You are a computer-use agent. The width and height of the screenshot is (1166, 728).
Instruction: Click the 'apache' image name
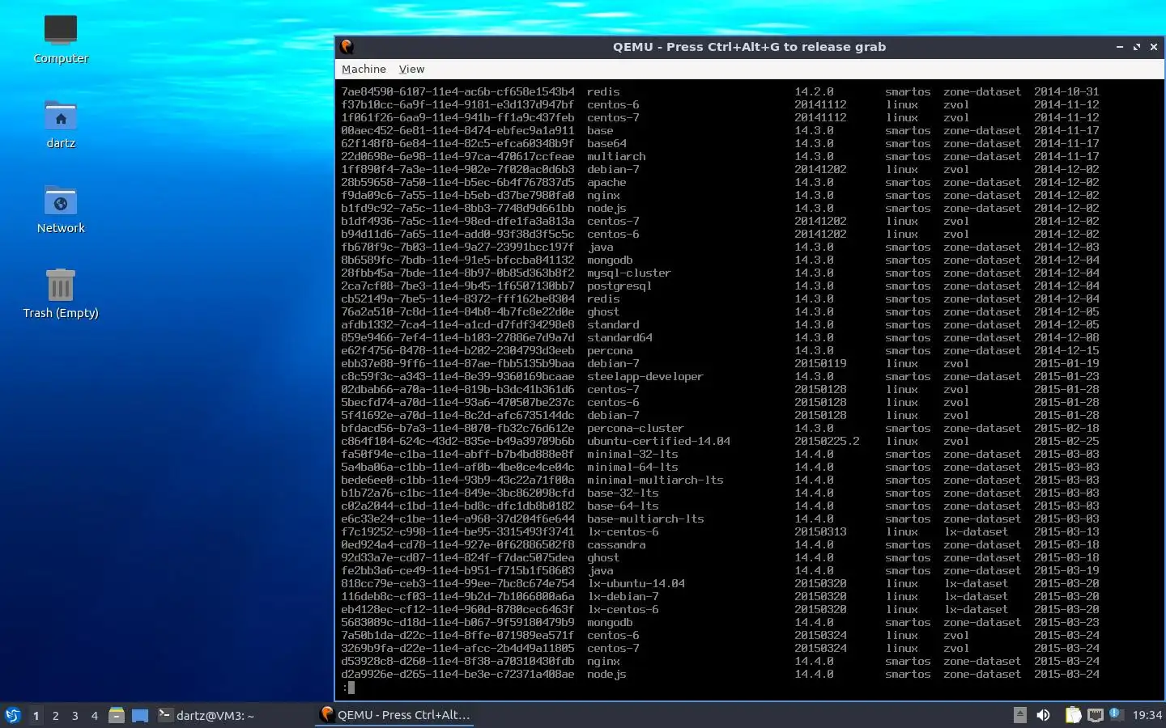click(x=606, y=182)
